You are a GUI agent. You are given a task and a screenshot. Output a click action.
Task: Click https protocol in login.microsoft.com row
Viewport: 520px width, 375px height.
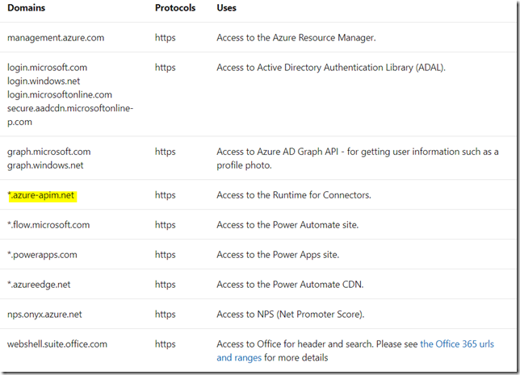point(166,68)
